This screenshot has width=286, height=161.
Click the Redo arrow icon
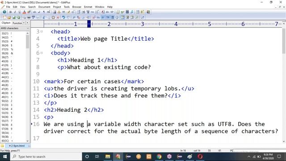point(68,17)
